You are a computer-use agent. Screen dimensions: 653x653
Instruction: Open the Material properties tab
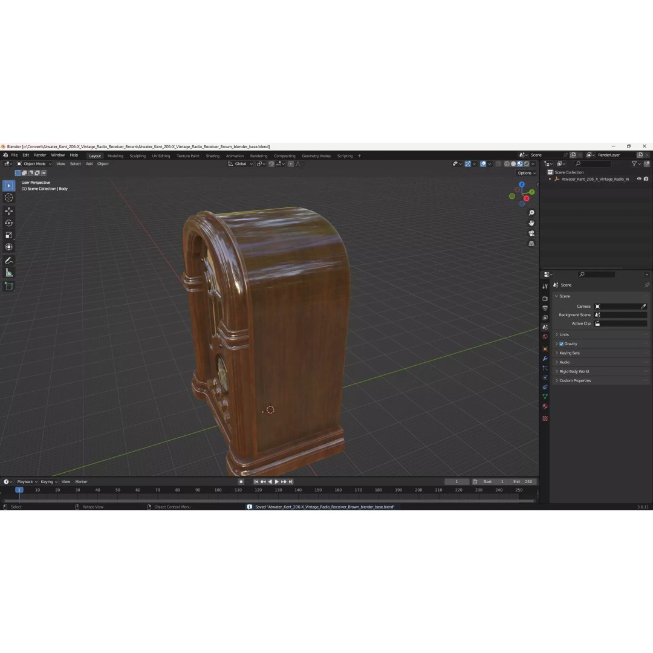pyautogui.click(x=545, y=406)
